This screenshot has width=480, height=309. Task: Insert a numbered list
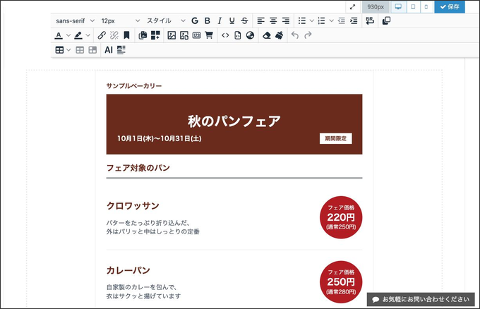pyautogui.click(x=321, y=20)
